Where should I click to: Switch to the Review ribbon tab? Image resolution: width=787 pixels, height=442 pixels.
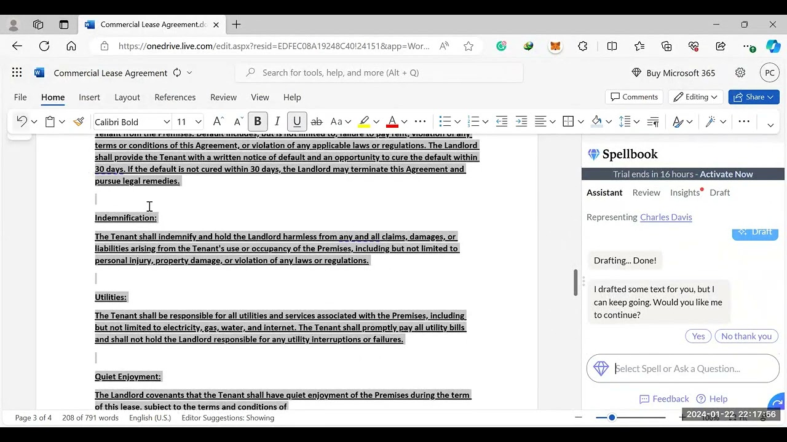(x=223, y=97)
